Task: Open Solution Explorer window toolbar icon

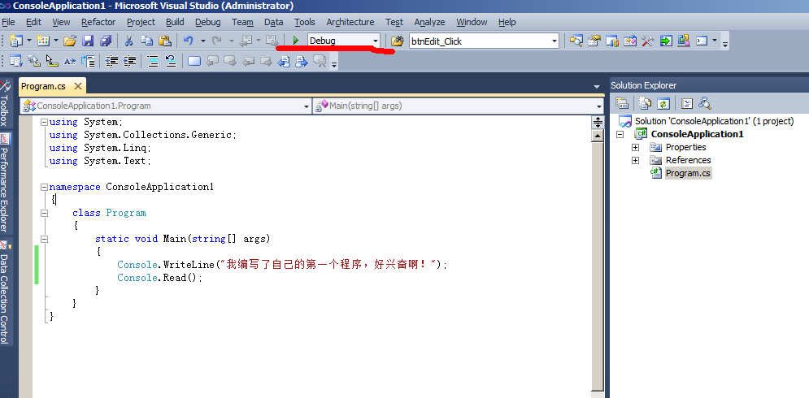Action: point(576,41)
